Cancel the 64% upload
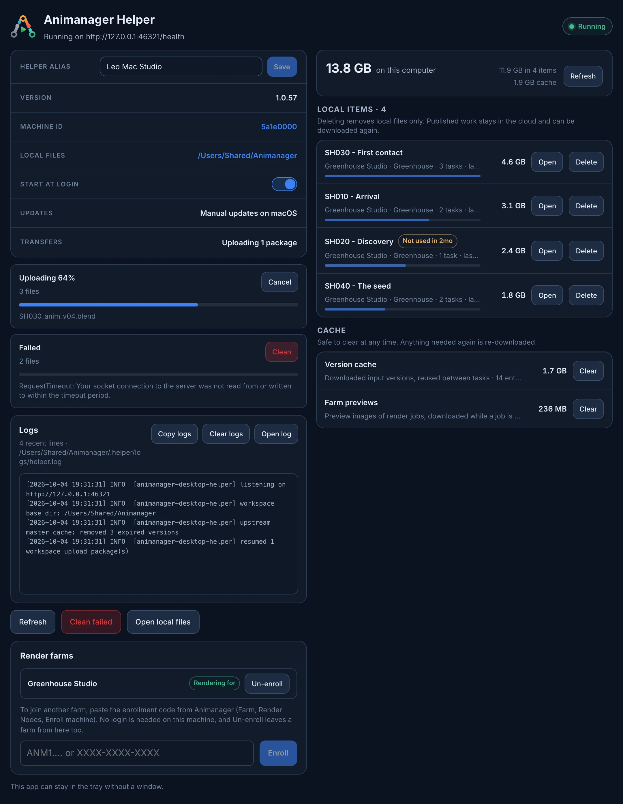Screen dimensions: 623x804 pos(280,282)
